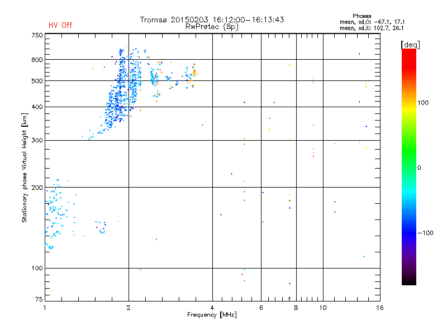Image resolution: width=447 pixels, height=335 pixels.
Task: Select the 'mean, sd,X: 102.7, 26.1' text
Action: click(372, 28)
